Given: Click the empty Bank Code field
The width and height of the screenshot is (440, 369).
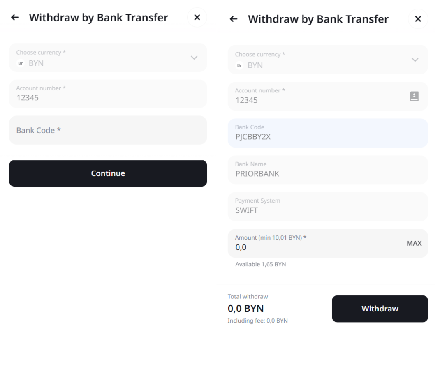Looking at the screenshot, I should click(108, 130).
